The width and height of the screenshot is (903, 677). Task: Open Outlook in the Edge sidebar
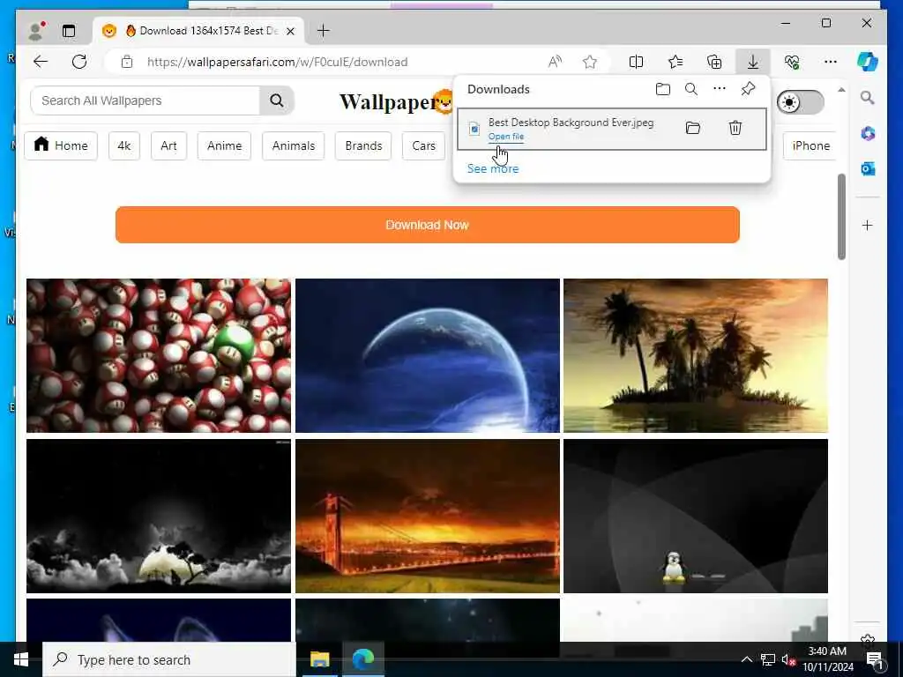868,168
